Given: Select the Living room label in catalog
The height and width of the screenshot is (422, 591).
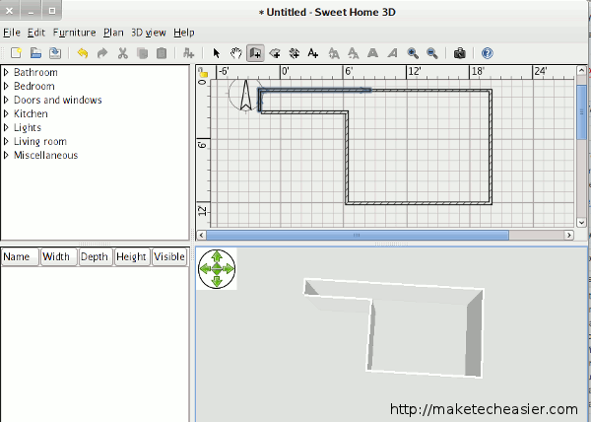Looking at the screenshot, I should click(x=40, y=141).
